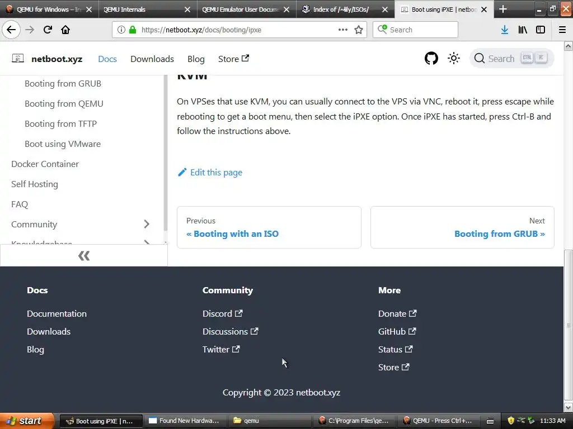Open the browser home page
The height and width of the screenshot is (429, 573).
[x=65, y=30]
